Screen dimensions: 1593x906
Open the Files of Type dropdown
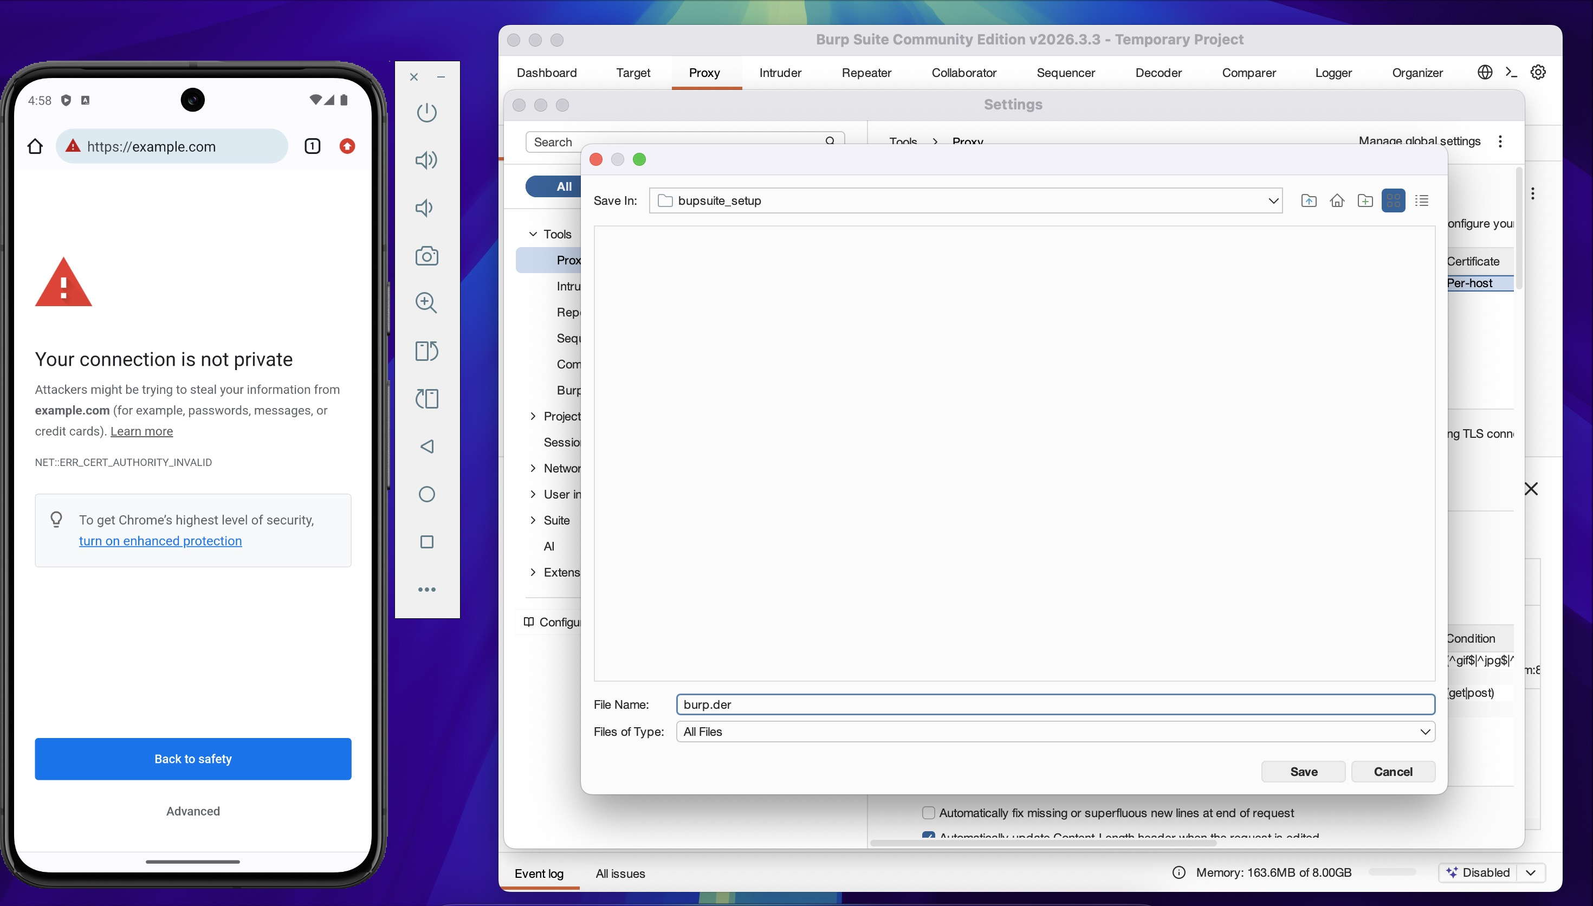[1425, 732]
